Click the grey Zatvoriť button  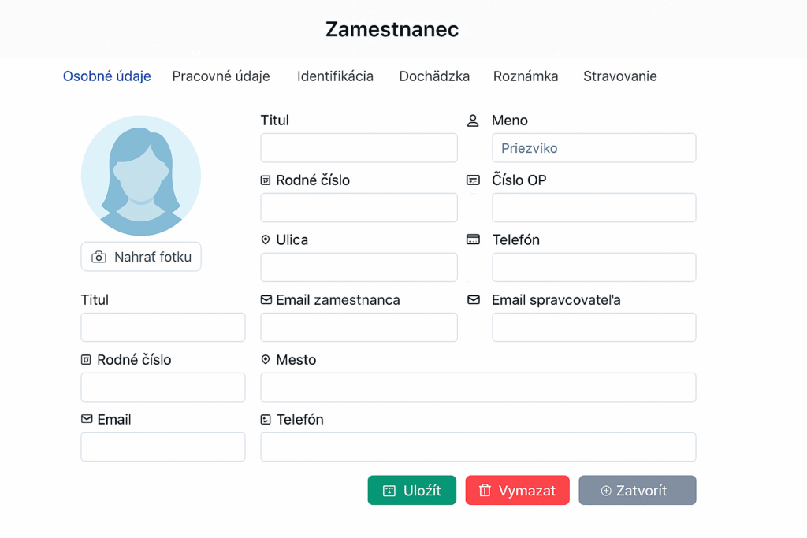pyautogui.click(x=637, y=490)
